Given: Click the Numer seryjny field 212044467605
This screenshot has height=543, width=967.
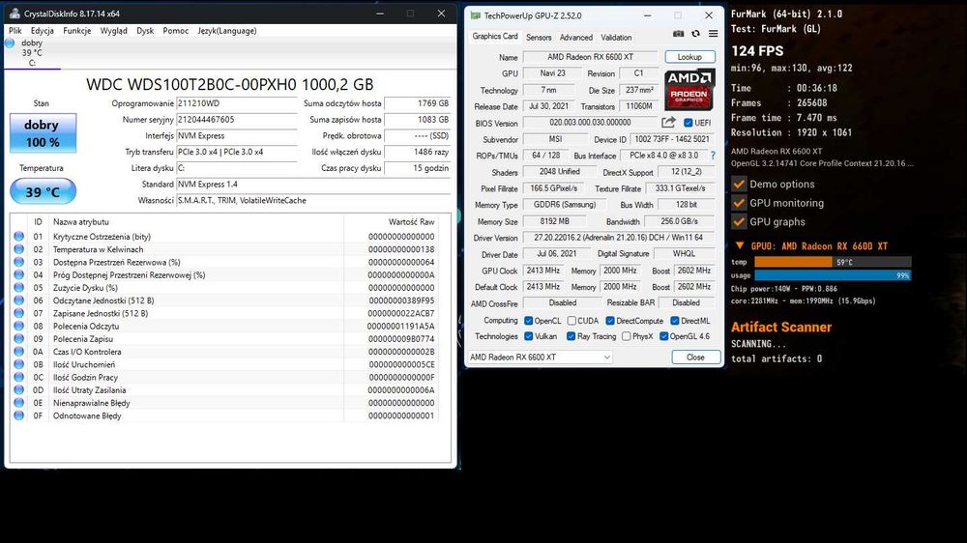Looking at the screenshot, I should (x=237, y=120).
